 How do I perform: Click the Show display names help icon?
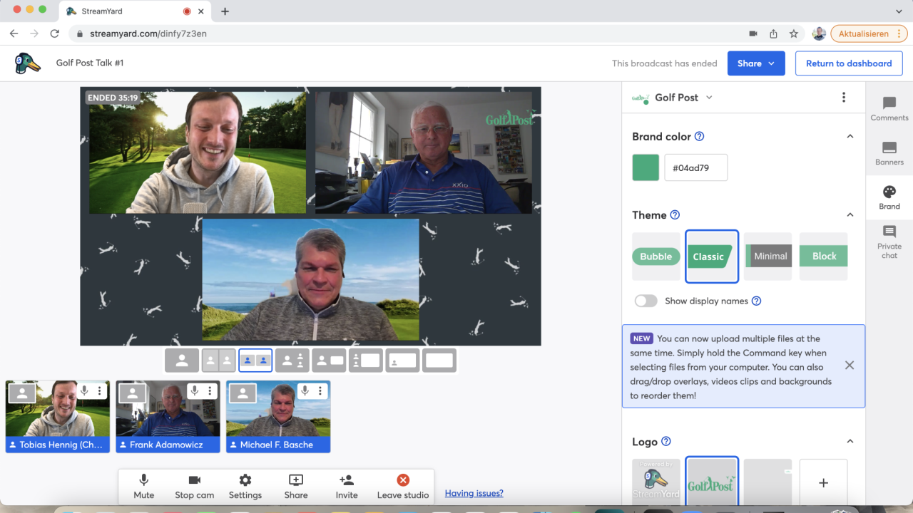click(x=757, y=301)
